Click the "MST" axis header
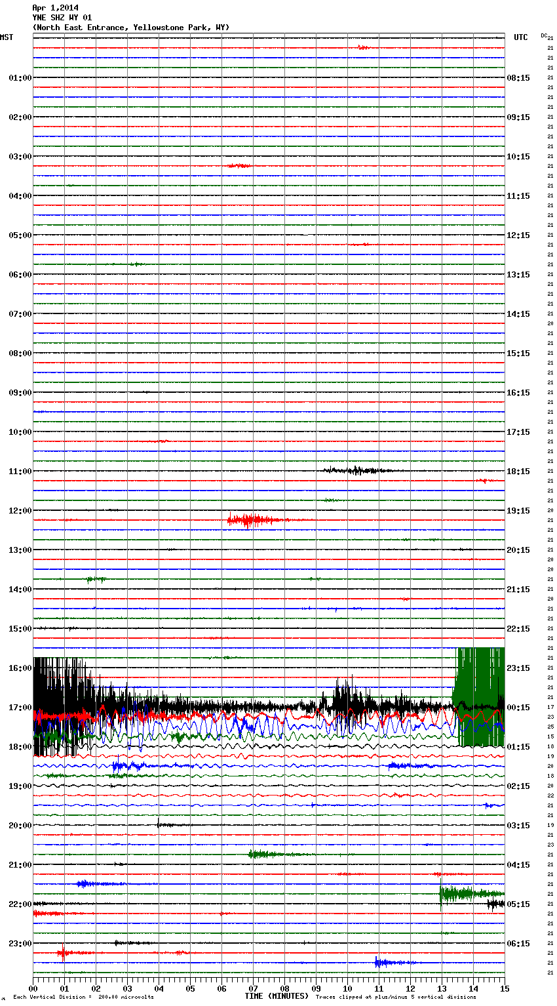 (7, 37)
